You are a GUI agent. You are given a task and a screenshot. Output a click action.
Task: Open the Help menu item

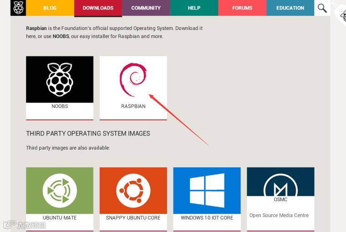(194, 8)
